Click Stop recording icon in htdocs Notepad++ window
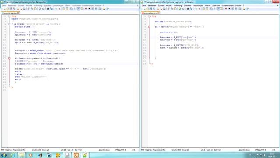The image size is (280, 158). pyautogui.click(x=229, y=9)
